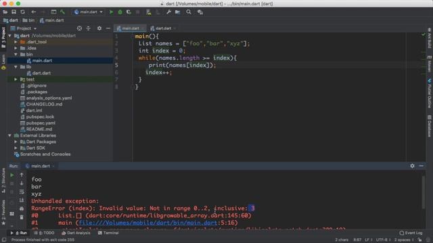The height and width of the screenshot is (243, 433).
Task: Expand Dart SDK node
Action: pos(16,148)
